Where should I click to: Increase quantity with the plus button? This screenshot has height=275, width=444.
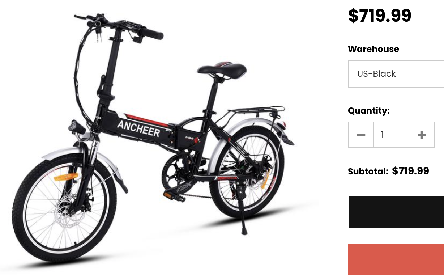422,135
